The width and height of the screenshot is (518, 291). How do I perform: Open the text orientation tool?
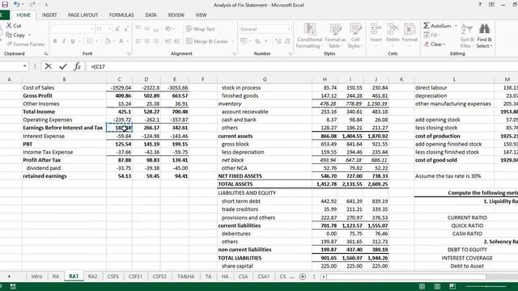point(169,29)
